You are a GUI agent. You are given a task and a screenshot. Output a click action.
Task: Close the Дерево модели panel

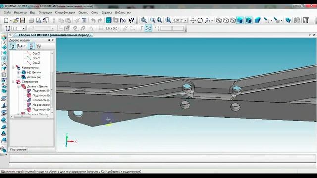[53, 40]
